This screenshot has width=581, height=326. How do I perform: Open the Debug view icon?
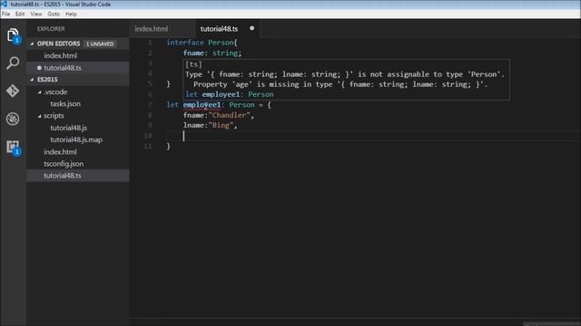[x=13, y=119]
